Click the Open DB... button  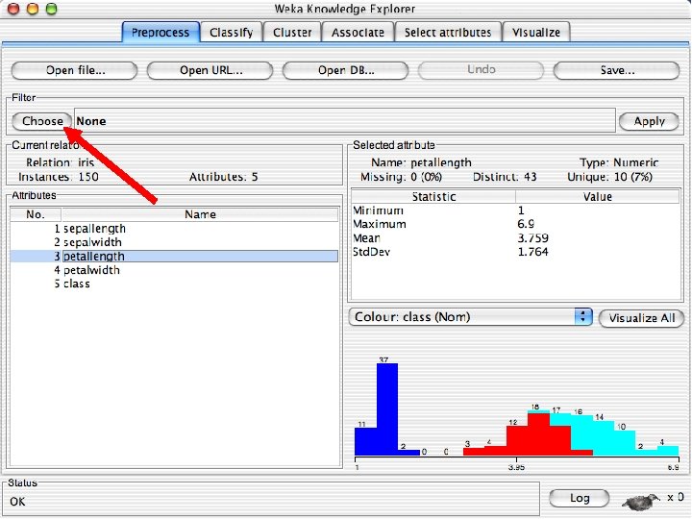(x=346, y=70)
